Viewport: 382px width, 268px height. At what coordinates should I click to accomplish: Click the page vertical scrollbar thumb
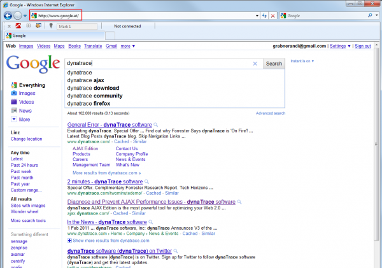click(376, 144)
